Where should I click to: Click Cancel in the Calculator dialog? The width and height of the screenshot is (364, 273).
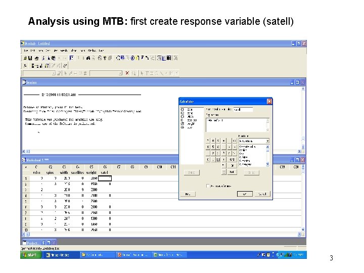point(262,194)
